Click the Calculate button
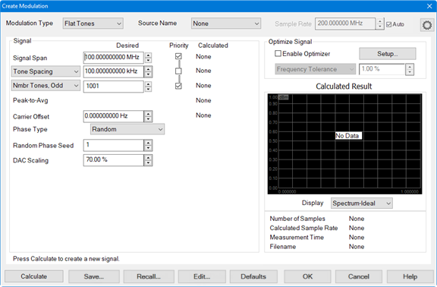 (34, 276)
